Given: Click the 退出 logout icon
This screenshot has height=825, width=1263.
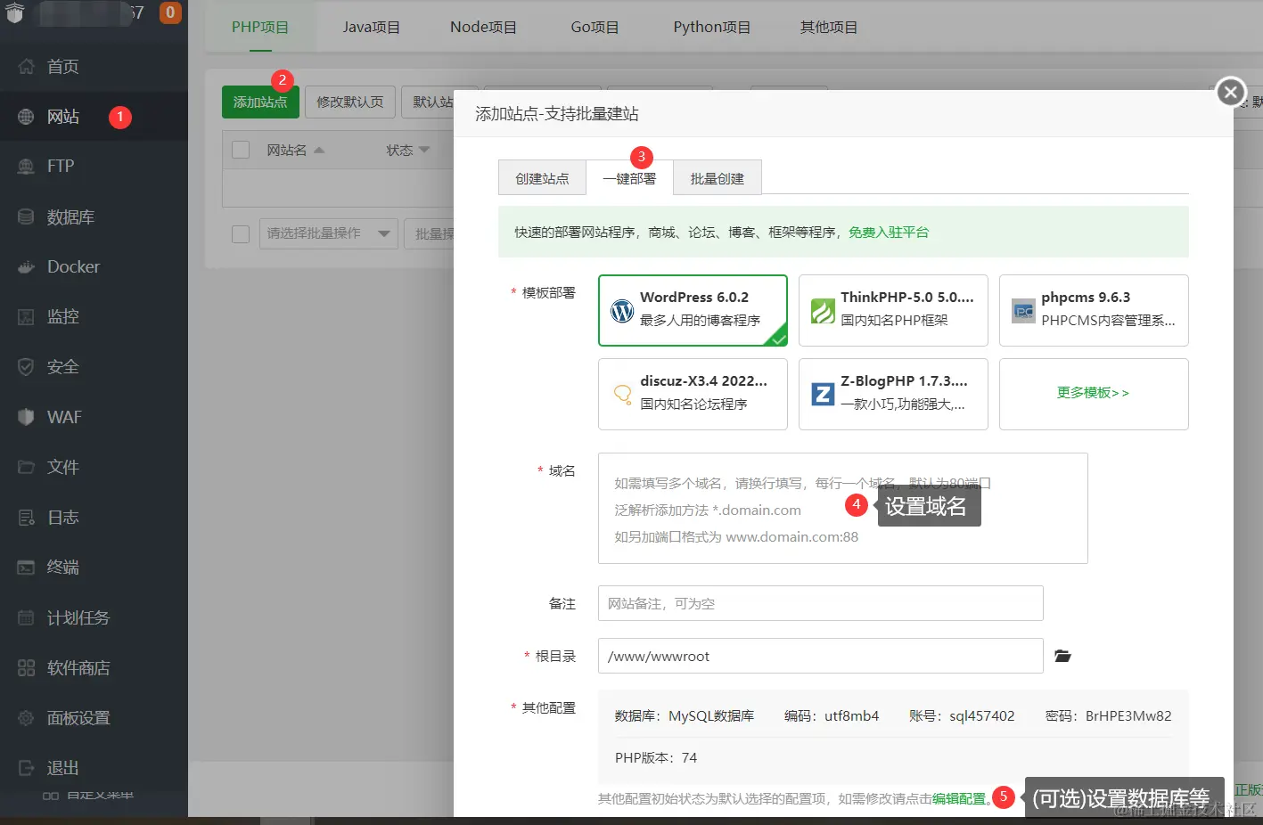Looking at the screenshot, I should click(x=26, y=767).
